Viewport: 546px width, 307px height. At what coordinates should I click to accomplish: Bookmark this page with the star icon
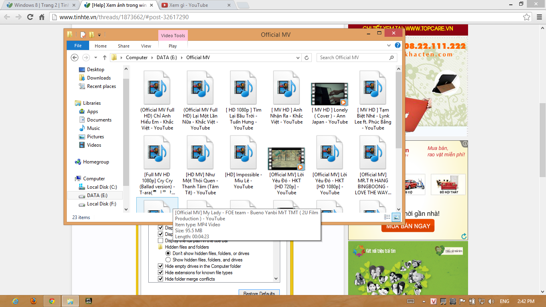pyautogui.click(x=527, y=17)
